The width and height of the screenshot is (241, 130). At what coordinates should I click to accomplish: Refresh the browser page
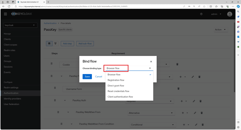pyautogui.click(x=9, y=6)
